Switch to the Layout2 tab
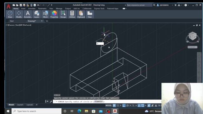 (29, 105)
